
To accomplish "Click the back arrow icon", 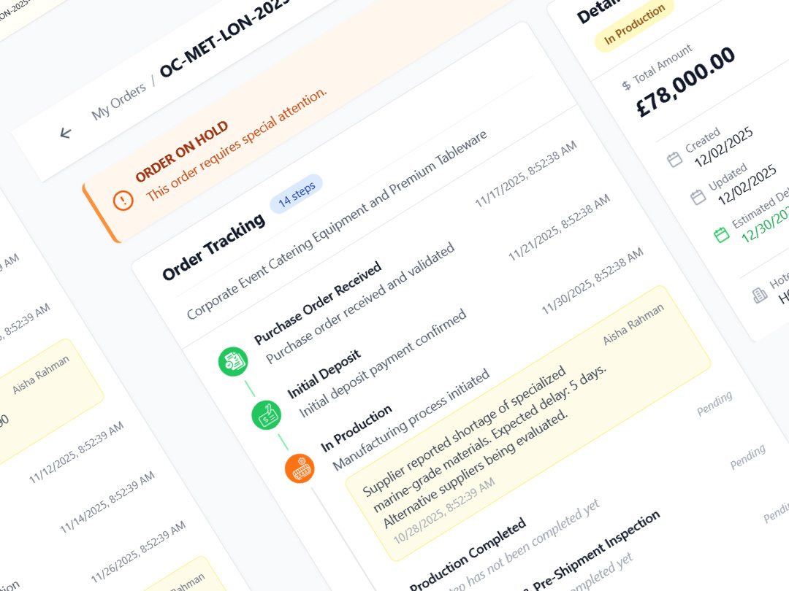I will pyautogui.click(x=66, y=133).
